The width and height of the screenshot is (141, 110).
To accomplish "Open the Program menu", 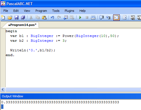I will (x=41, y=11).
